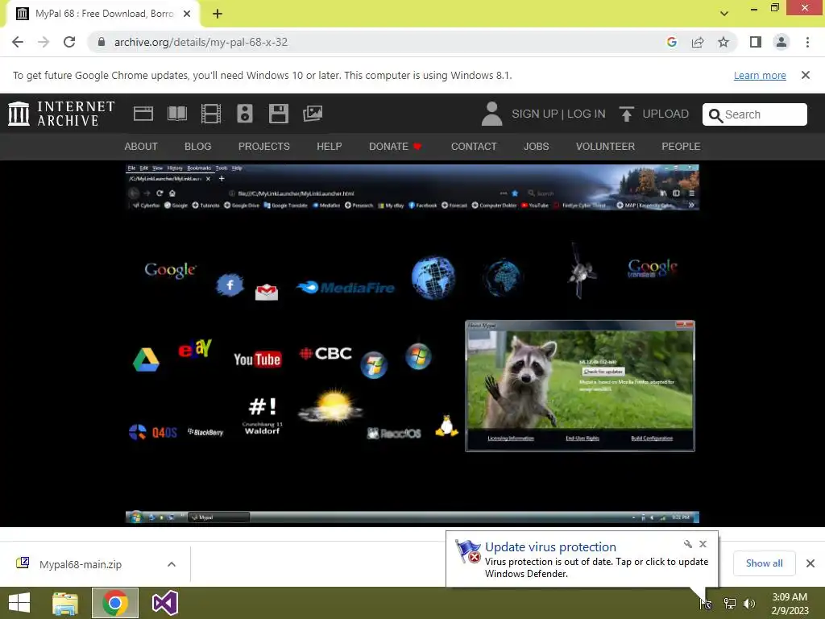Close the downloads bar
Viewport: 825px width, 619px height.
point(810,563)
